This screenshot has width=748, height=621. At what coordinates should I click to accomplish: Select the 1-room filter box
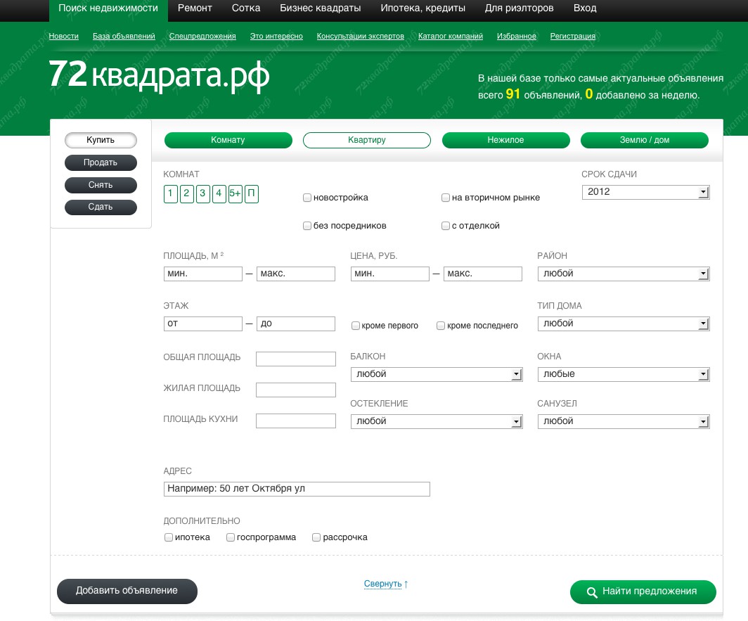(x=170, y=194)
